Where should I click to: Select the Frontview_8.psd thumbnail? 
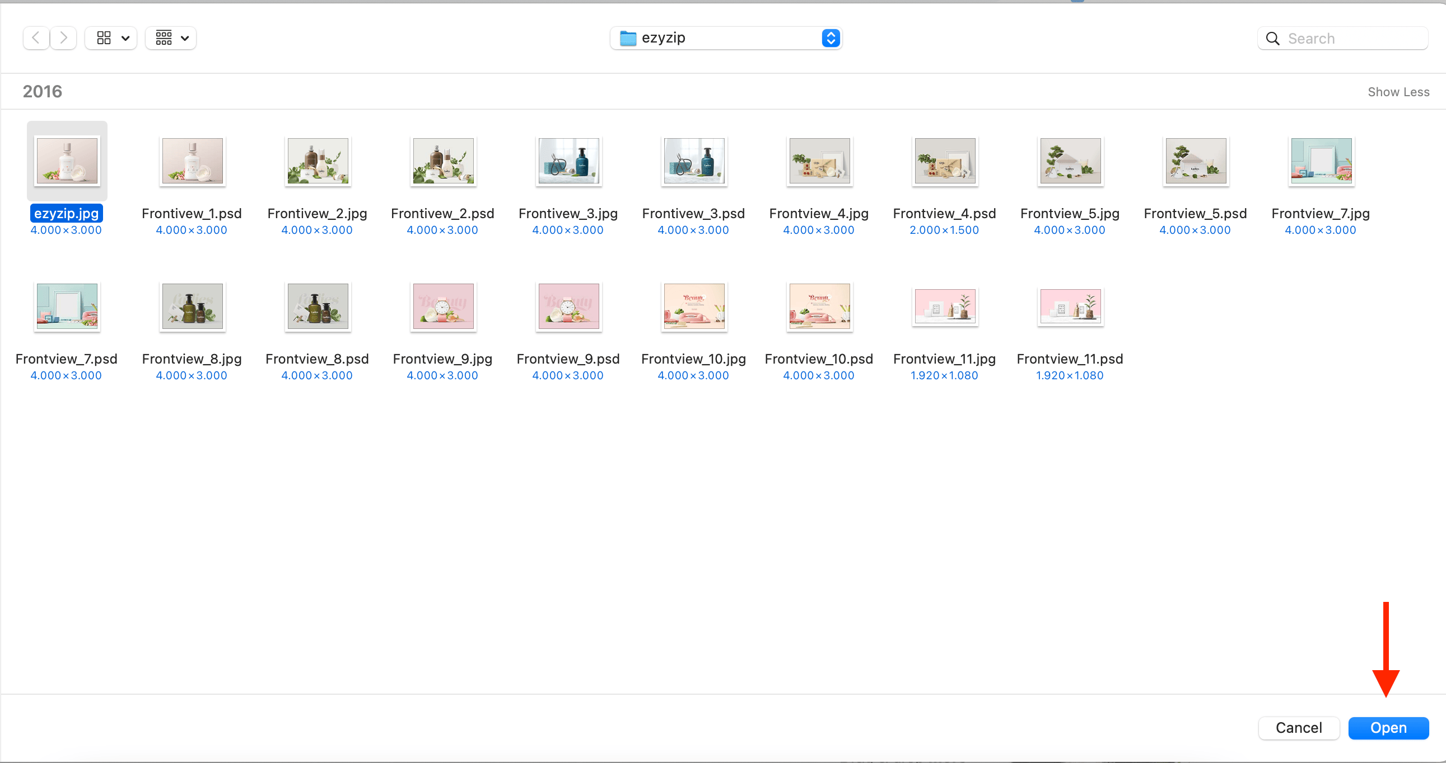[x=318, y=307]
